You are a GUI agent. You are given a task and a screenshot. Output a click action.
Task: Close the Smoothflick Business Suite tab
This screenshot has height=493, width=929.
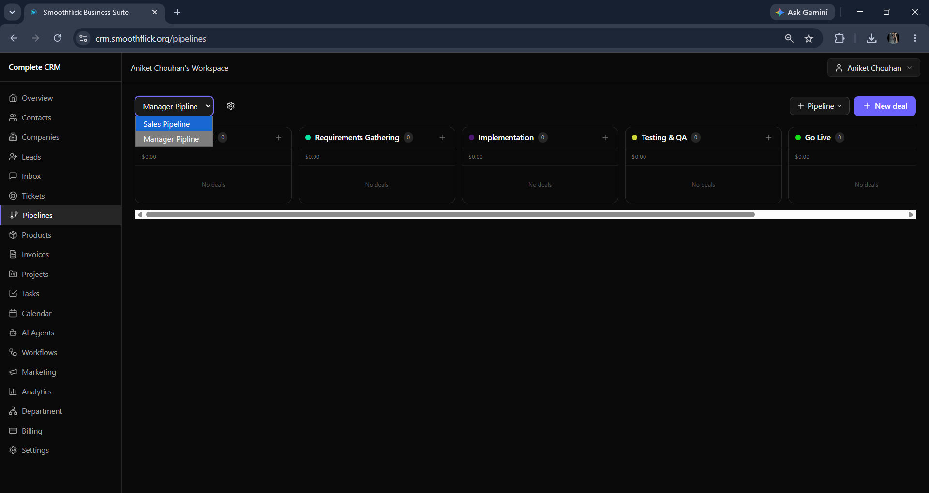pos(155,12)
